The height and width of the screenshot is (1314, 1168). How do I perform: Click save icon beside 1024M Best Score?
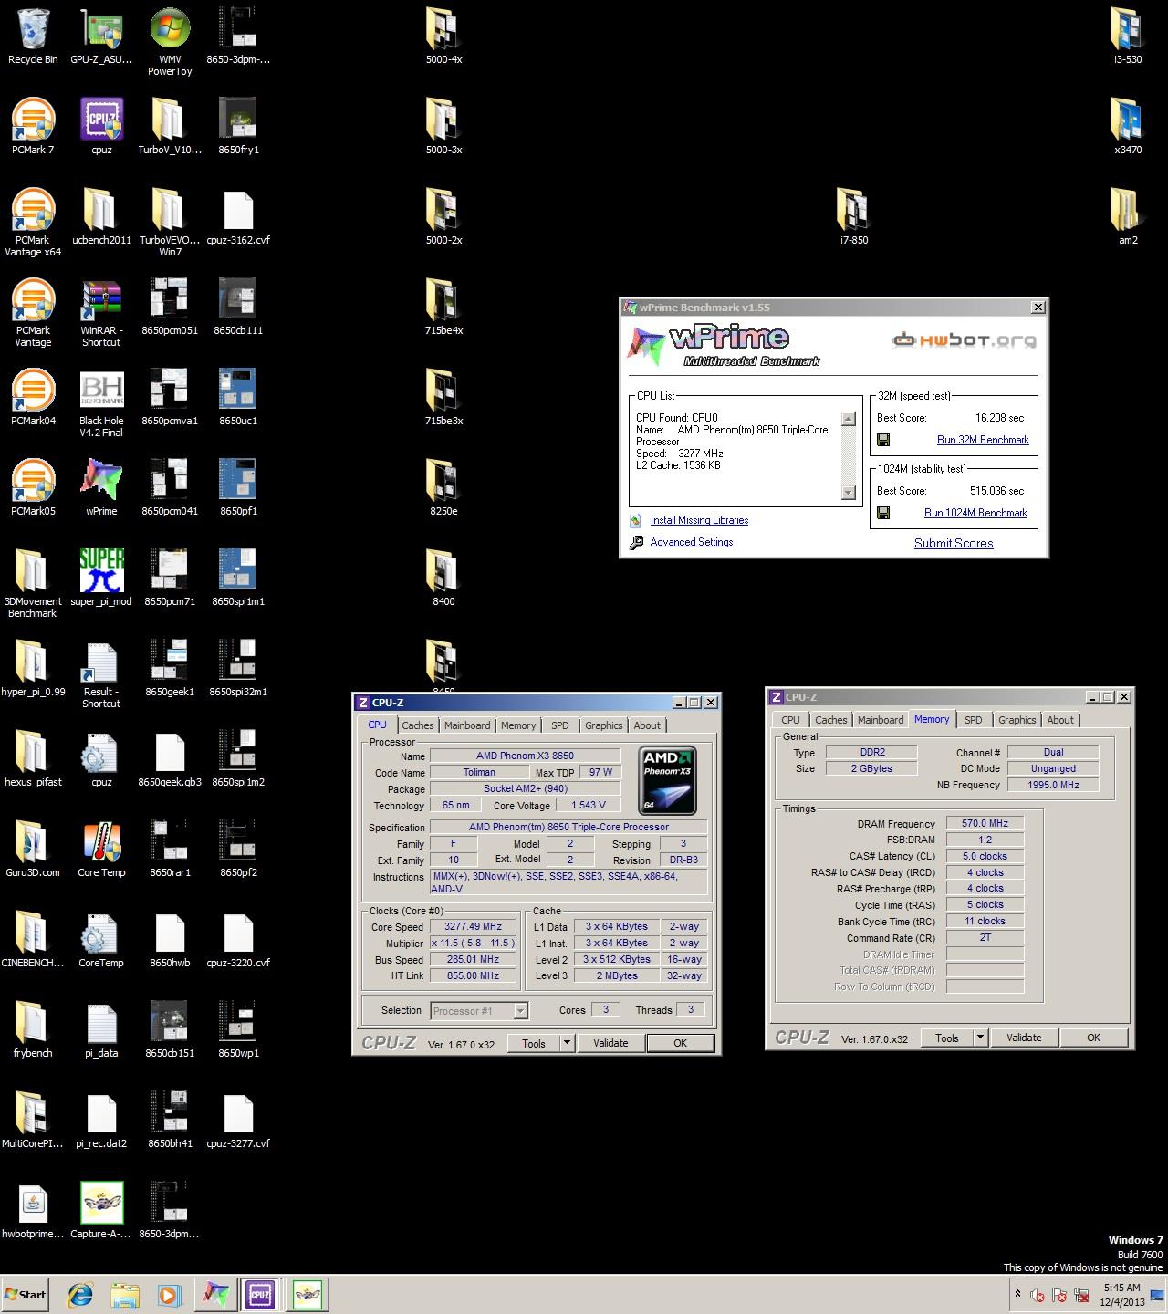coord(883,513)
